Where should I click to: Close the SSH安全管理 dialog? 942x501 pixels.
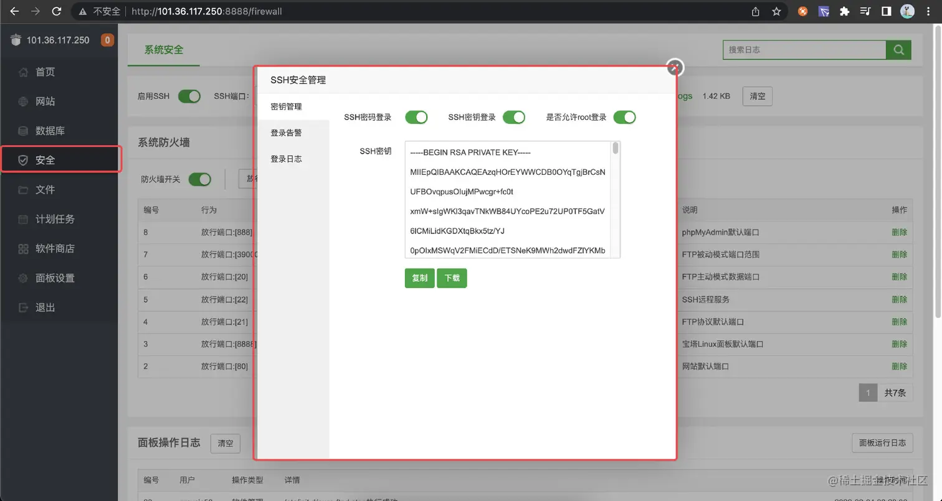click(x=675, y=68)
